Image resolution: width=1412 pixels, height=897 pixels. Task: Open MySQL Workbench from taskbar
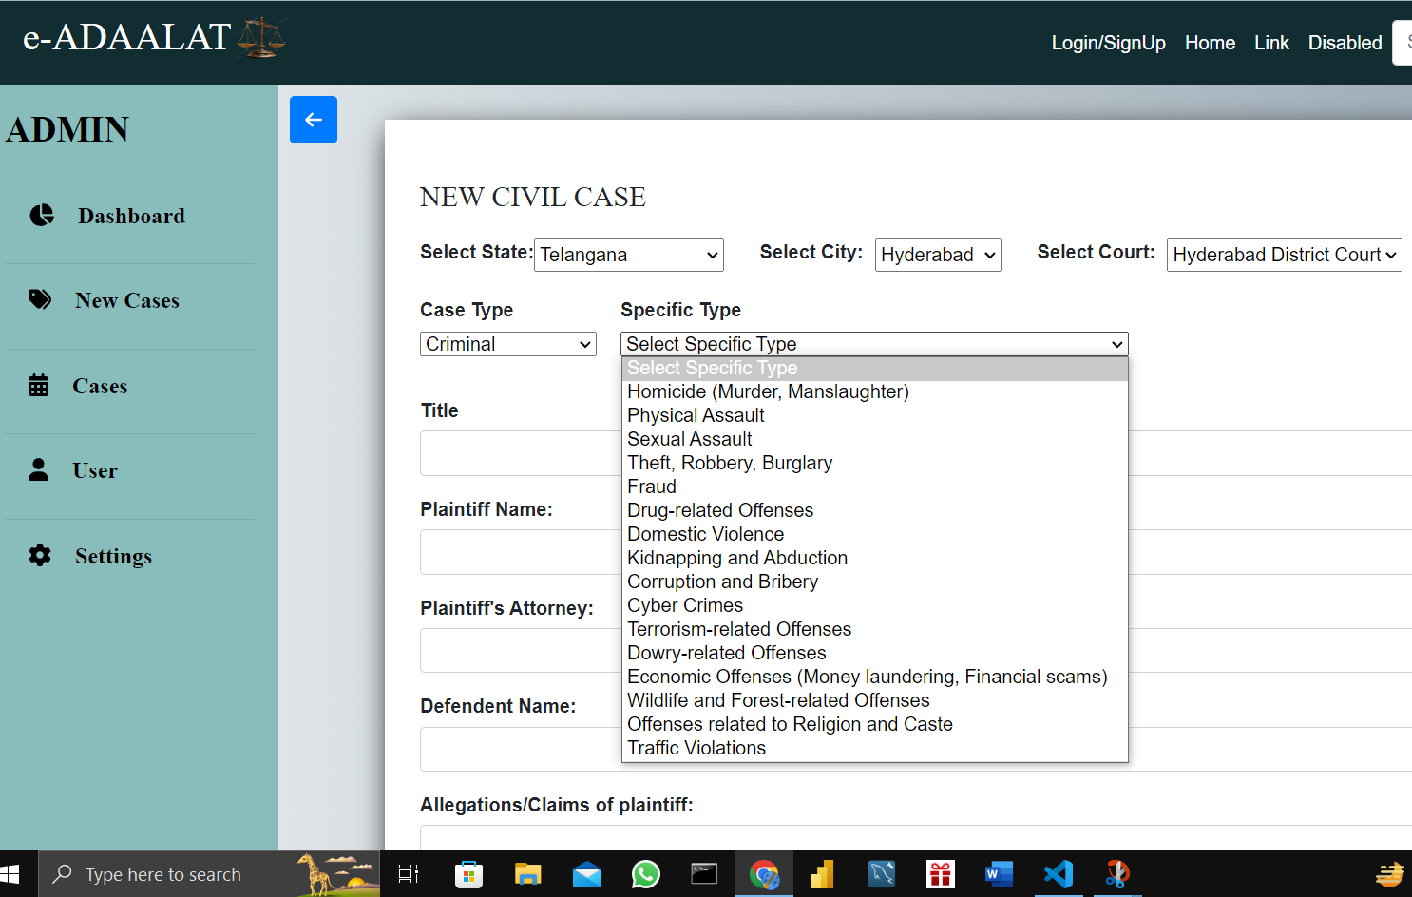882,874
